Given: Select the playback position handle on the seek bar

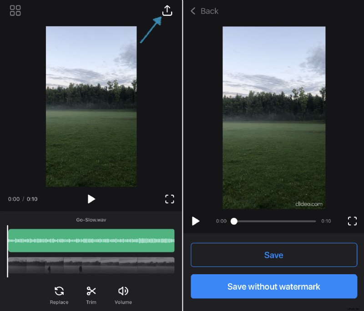Looking at the screenshot, I should point(234,221).
